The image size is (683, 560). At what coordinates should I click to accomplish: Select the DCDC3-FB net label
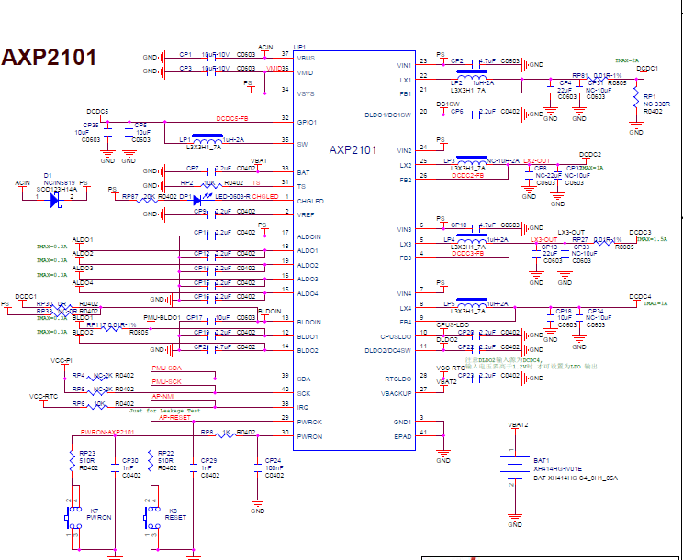468,254
